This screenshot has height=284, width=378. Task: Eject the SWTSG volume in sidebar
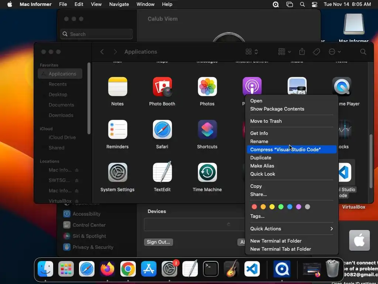pos(77,180)
